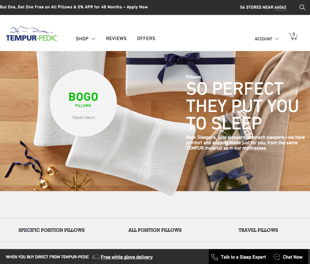The height and width of the screenshot is (264, 310).
Task: Select the All Position Pillows tab
Action: 155,230
